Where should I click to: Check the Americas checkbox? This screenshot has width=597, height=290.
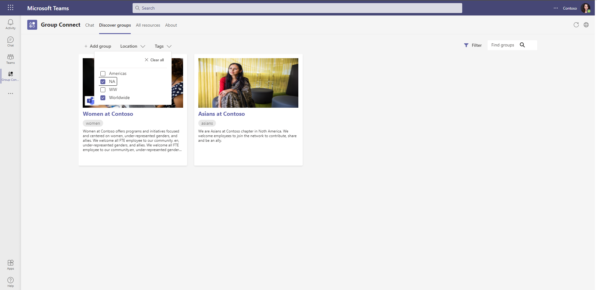[x=103, y=74]
